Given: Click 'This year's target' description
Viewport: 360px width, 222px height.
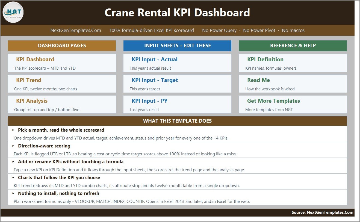Looking at the screenshot, I should coord(145,89).
